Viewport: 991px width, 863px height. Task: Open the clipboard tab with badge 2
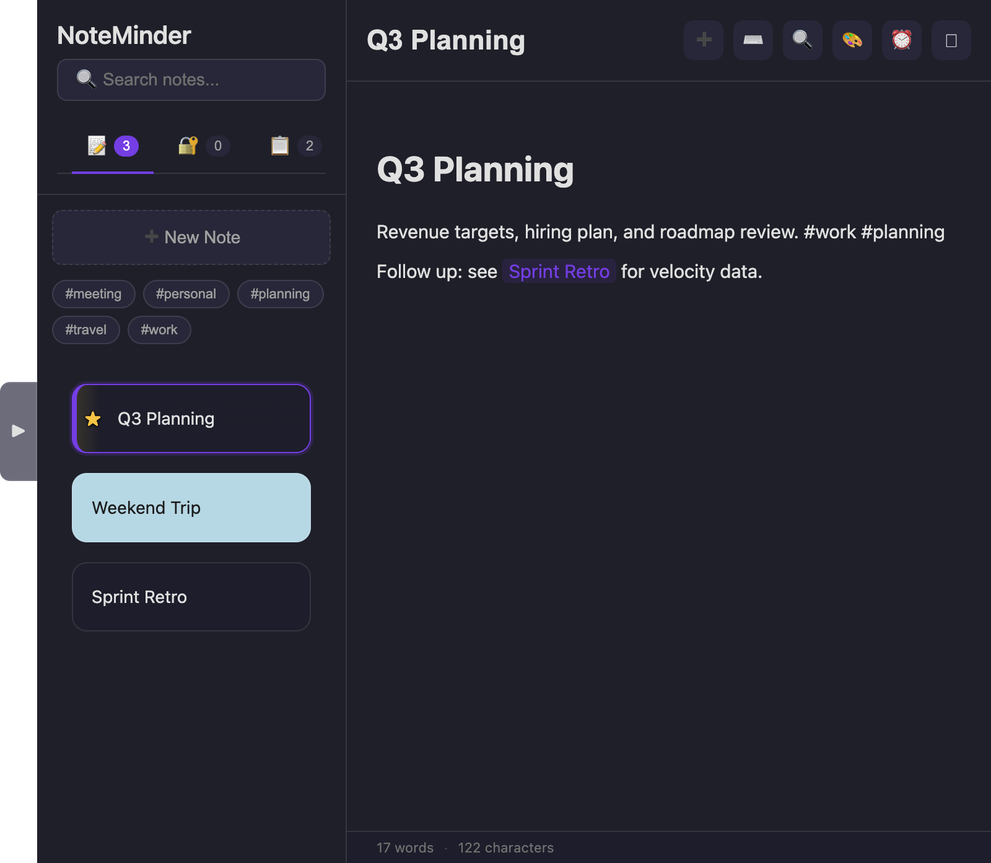pos(296,146)
